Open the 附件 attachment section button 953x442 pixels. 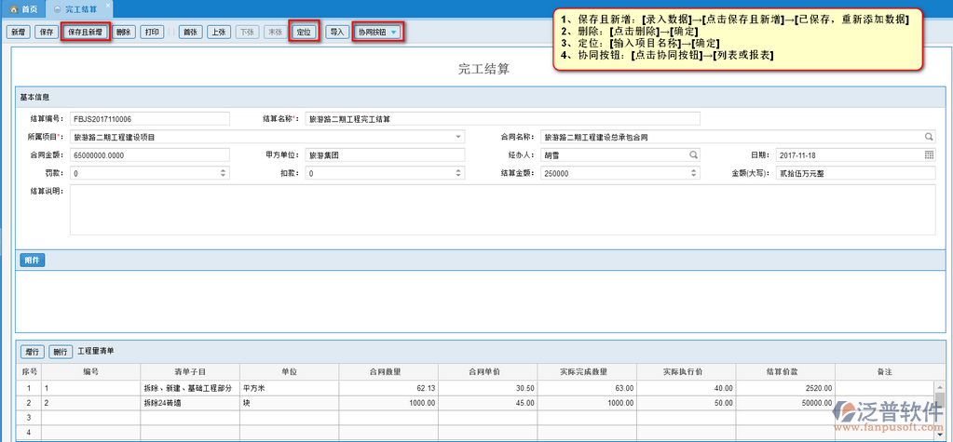click(x=32, y=261)
